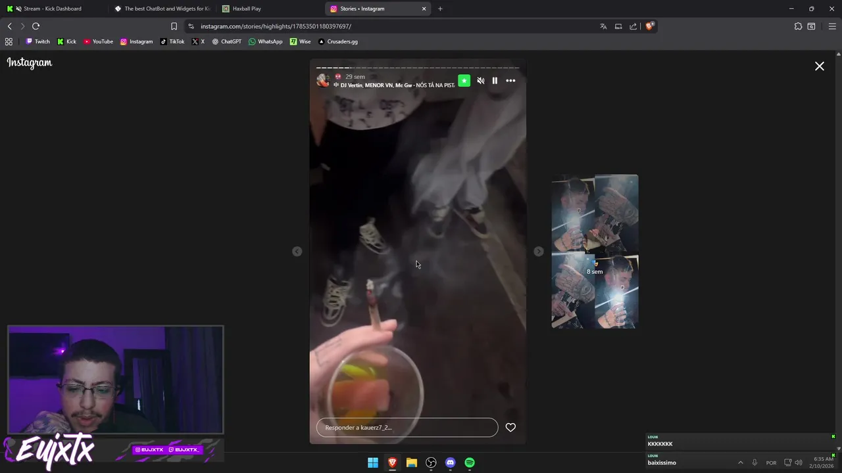Unmute the story audio

point(481,81)
